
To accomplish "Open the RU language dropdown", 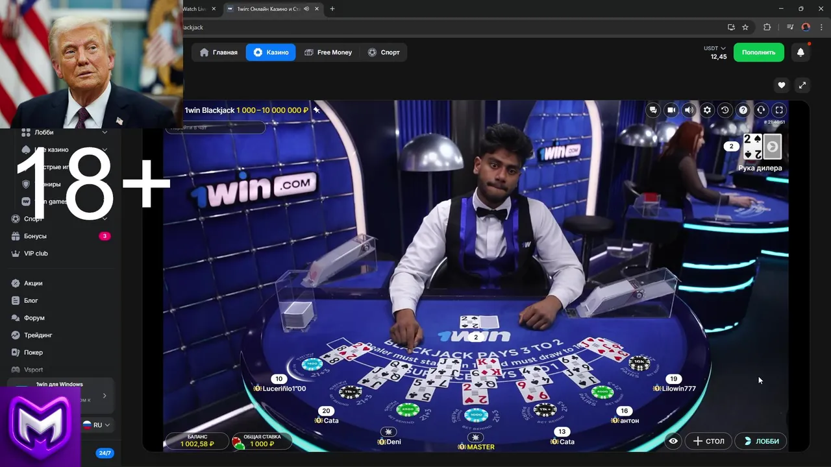I will (97, 425).
